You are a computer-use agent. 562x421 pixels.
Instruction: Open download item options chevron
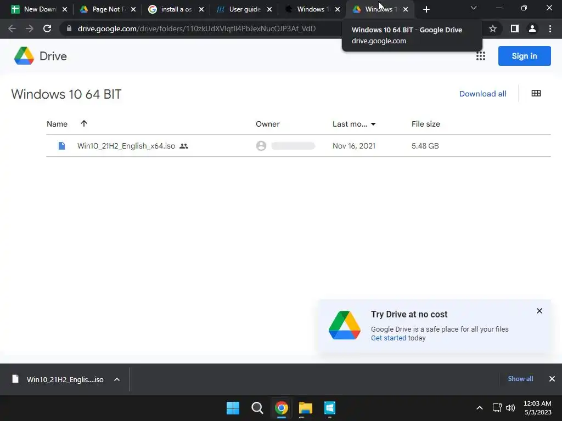point(117,379)
